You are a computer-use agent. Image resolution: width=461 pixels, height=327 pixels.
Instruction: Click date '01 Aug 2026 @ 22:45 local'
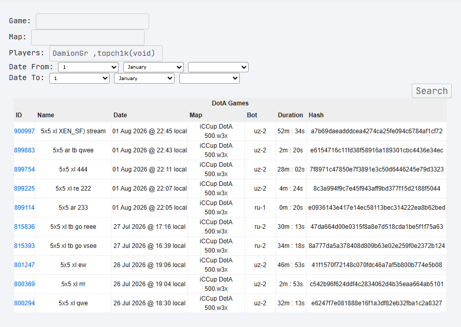(149, 131)
